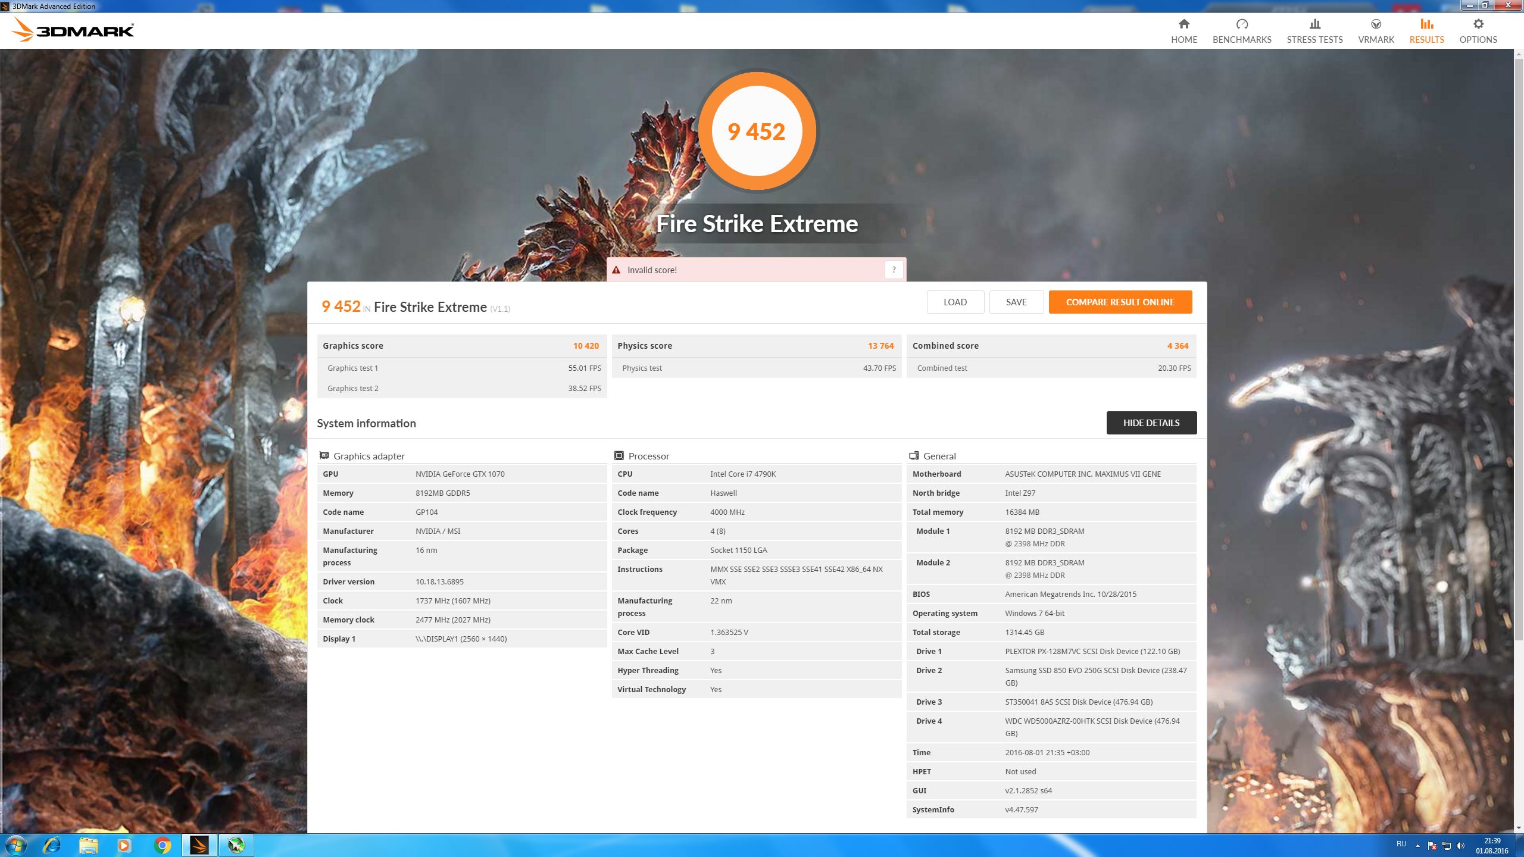1524x857 pixels.
Task: Collapse details with Hide Details button
Action: point(1151,423)
